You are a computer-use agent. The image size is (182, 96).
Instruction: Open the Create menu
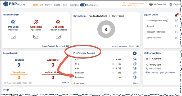coord(57,5)
